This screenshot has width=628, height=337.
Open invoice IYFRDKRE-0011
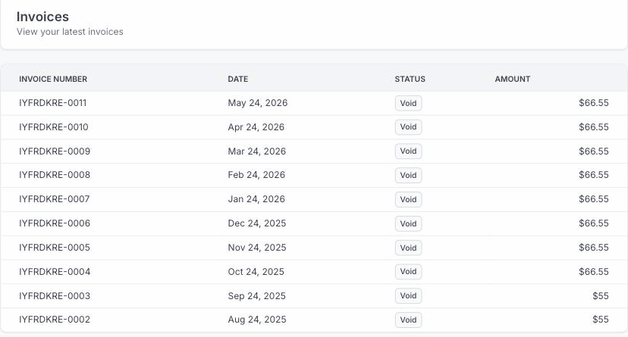(x=52, y=103)
